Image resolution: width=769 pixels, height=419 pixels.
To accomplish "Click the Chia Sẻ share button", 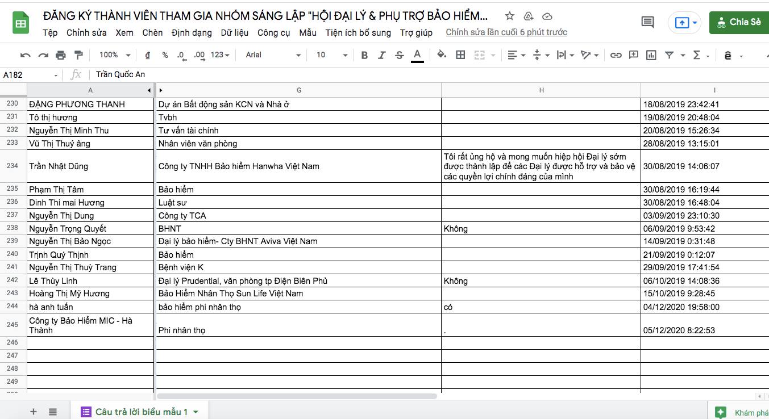I will [739, 22].
